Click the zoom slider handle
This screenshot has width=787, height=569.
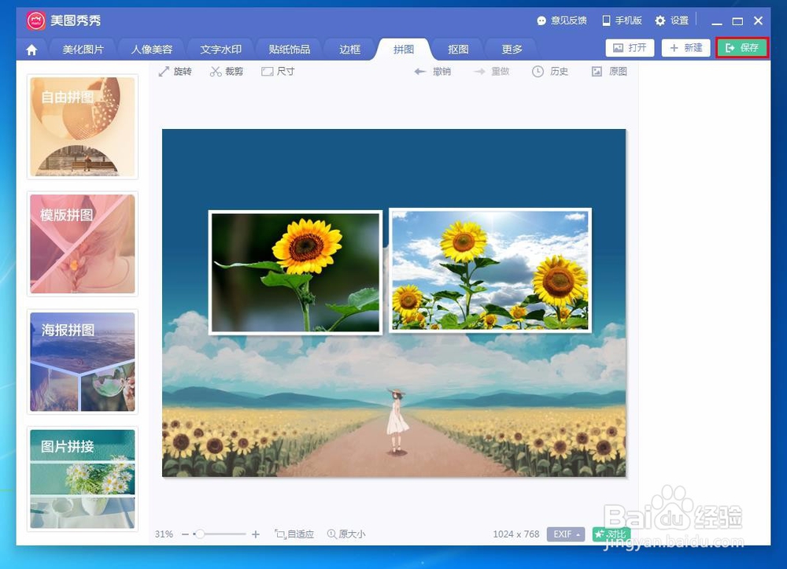(x=200, y=534)
